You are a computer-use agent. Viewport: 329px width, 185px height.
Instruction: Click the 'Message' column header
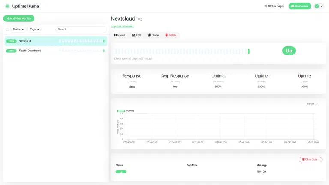tap(262, 165)
